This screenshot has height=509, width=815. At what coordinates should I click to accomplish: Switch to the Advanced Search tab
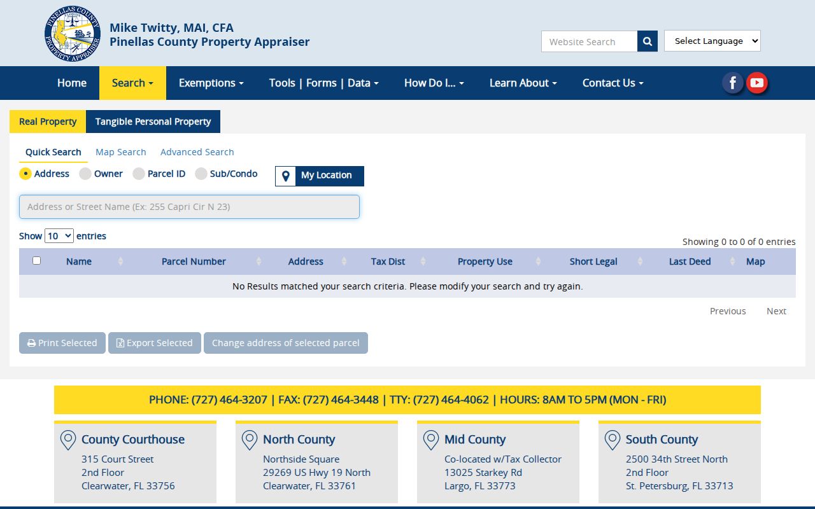pos(197,152)
